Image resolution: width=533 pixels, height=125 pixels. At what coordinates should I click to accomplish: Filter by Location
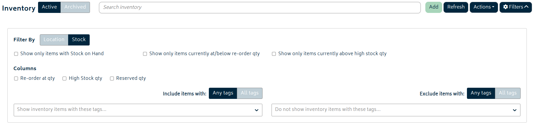54,40
